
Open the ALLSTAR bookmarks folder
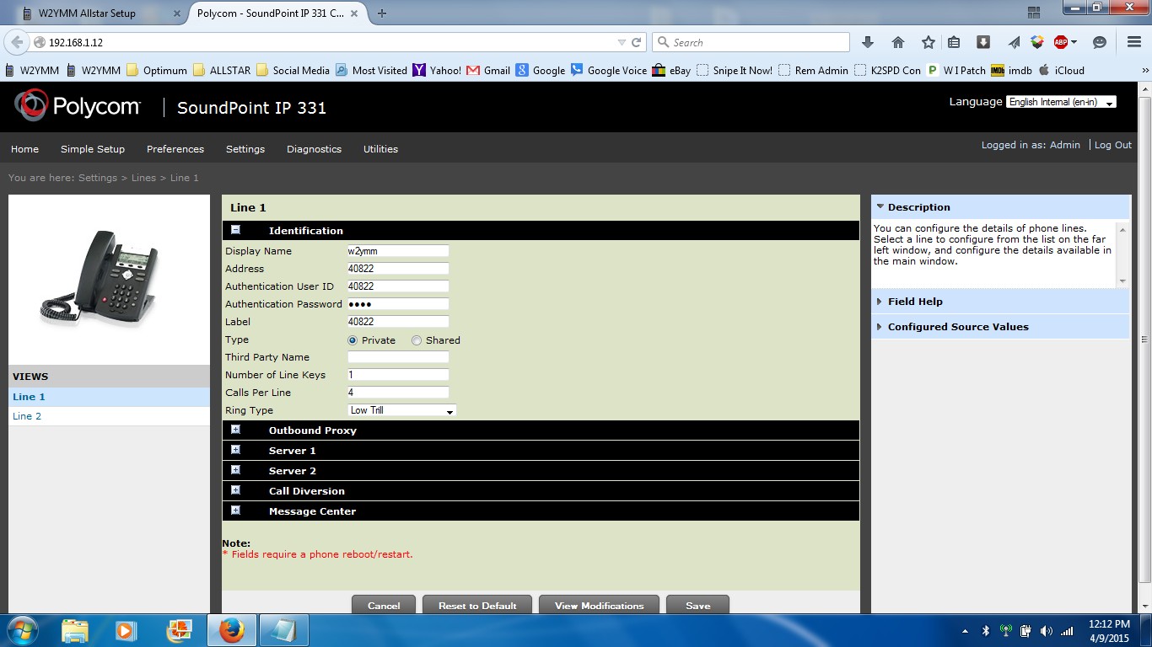tap(222, 71)
